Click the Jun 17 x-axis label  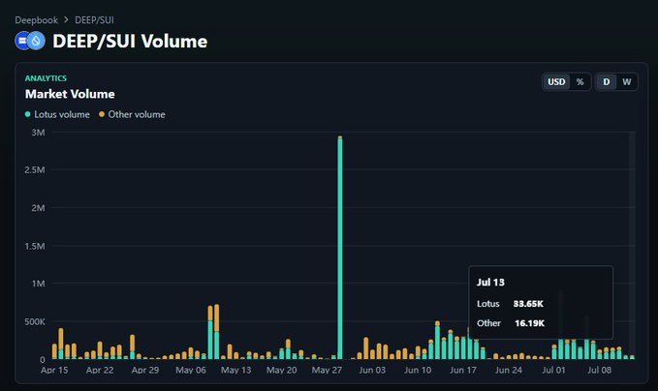tap(463, 370)
